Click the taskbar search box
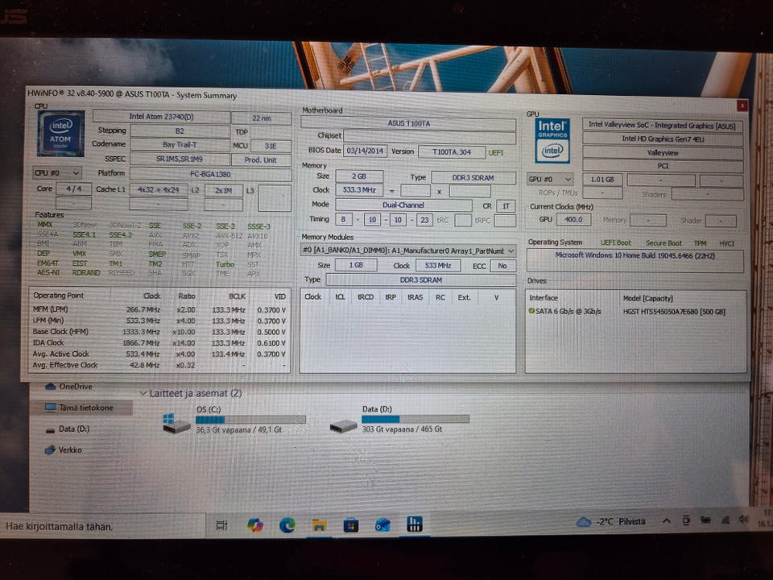Image resolution: width=773 pixels, height=580 pixels. (x=102, y=526)
